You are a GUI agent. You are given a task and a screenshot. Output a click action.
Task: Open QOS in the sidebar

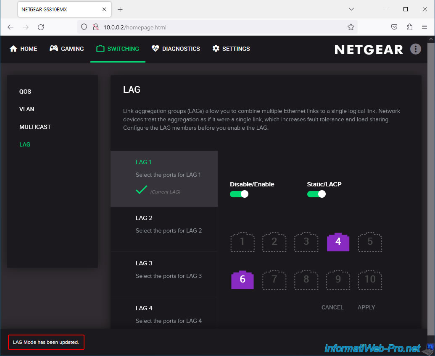pyautogui.click(x=25, y=92)
